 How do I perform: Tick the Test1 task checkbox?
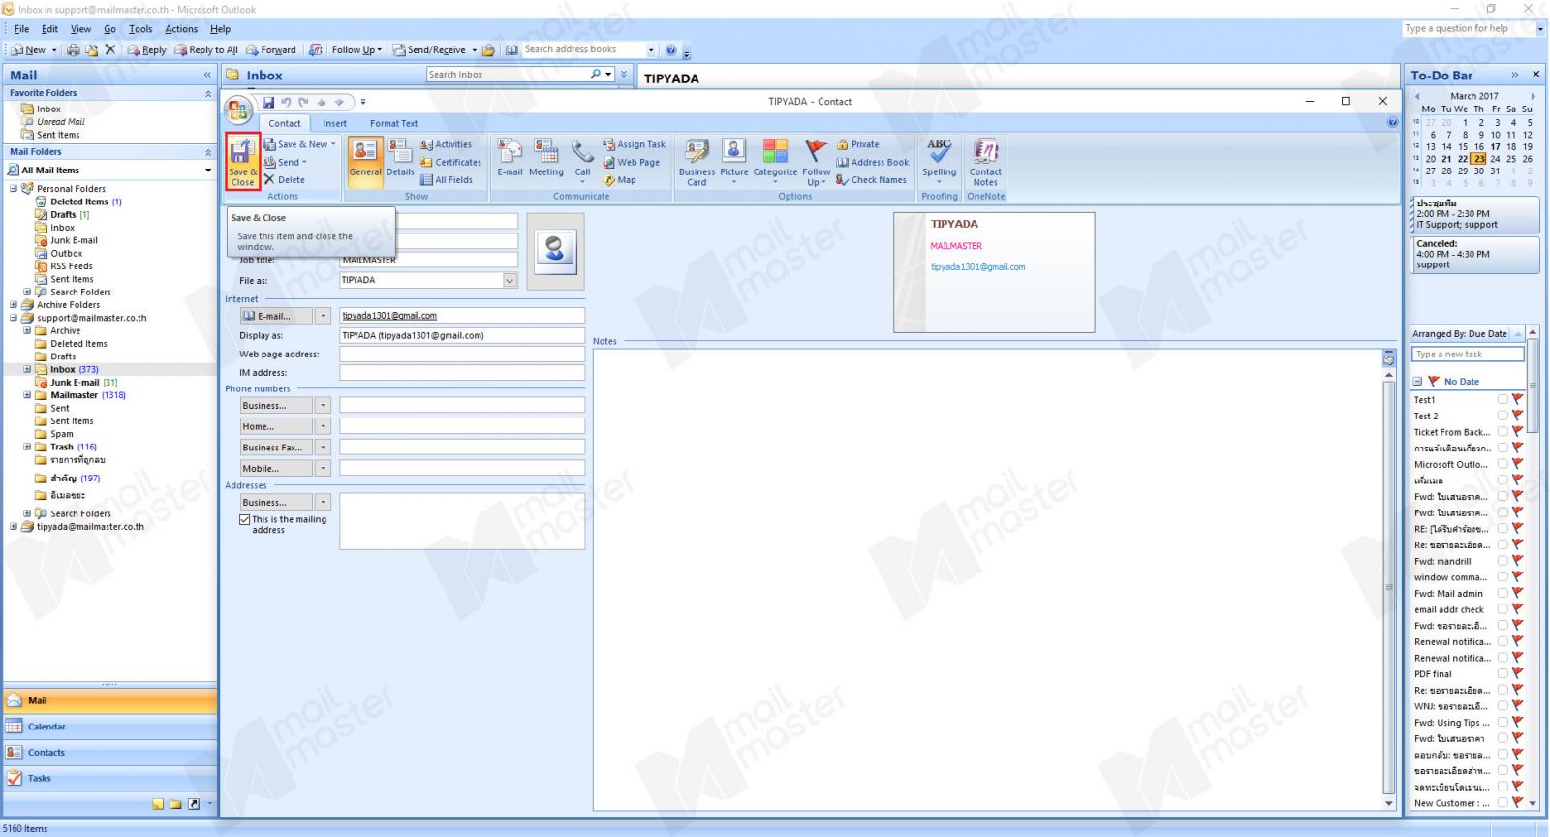pyautogui.click(x=1503, y=399)
